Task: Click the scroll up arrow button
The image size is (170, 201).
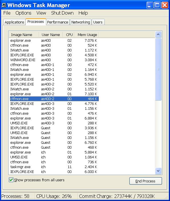Action: click(x=158, y=35)
